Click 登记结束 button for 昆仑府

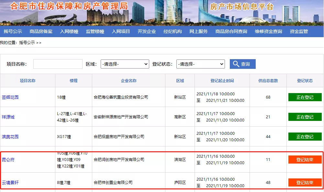point(305,160)
